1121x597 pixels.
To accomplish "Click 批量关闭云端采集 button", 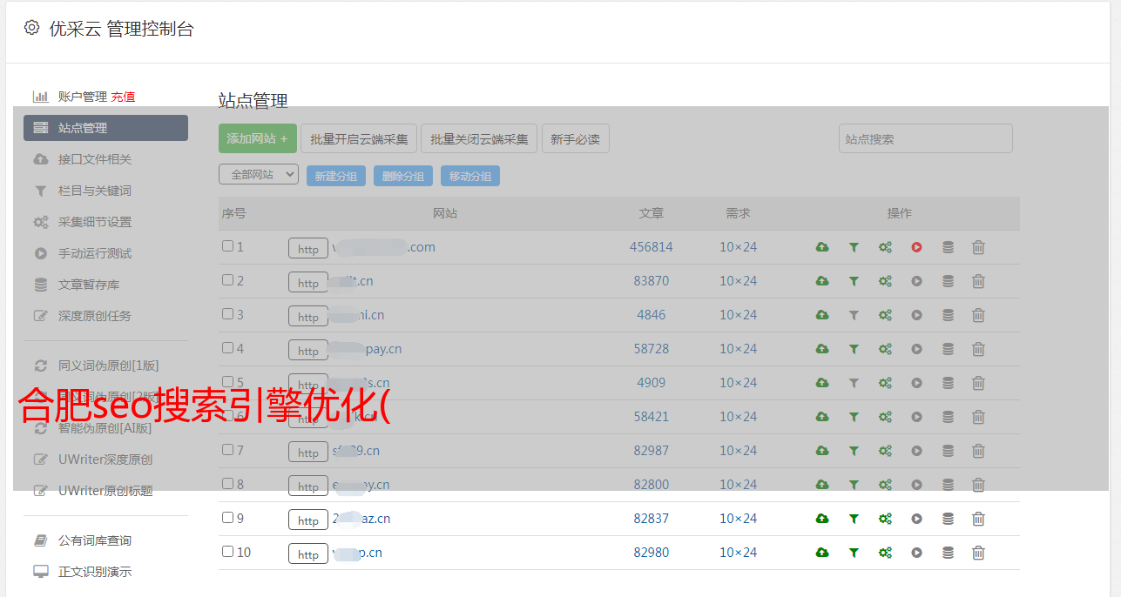I will click(479, 138).
